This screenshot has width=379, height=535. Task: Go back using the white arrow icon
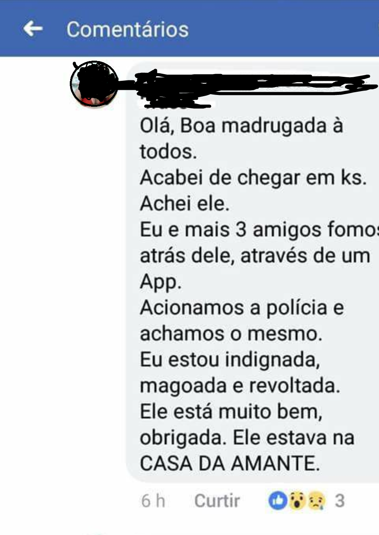33,29
